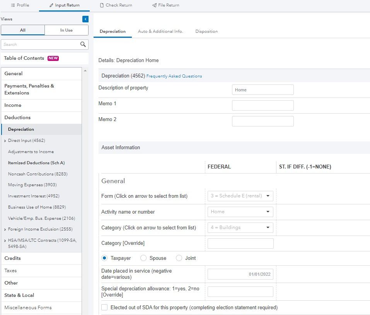Expand Foreign Income Exclusion (2555)

click(x=5, y=229)
